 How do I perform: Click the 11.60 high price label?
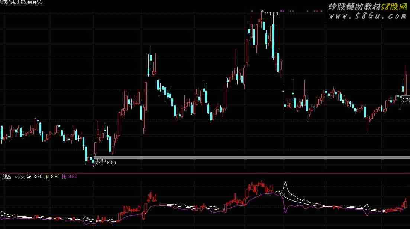tap(272, 14)
